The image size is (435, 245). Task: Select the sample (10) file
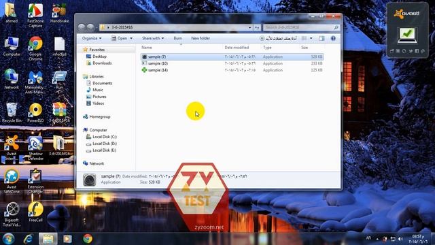(x=232, y=63)
